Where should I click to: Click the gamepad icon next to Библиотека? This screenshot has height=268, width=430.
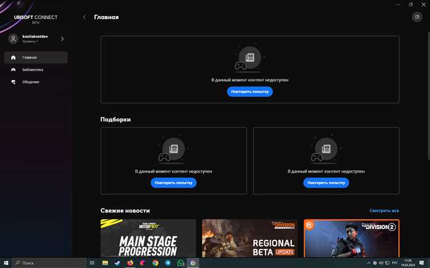(x=13, y=70)
